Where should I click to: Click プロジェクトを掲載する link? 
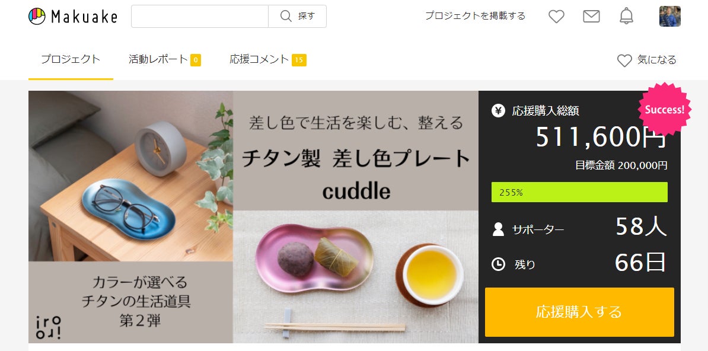tap(475, 16)
